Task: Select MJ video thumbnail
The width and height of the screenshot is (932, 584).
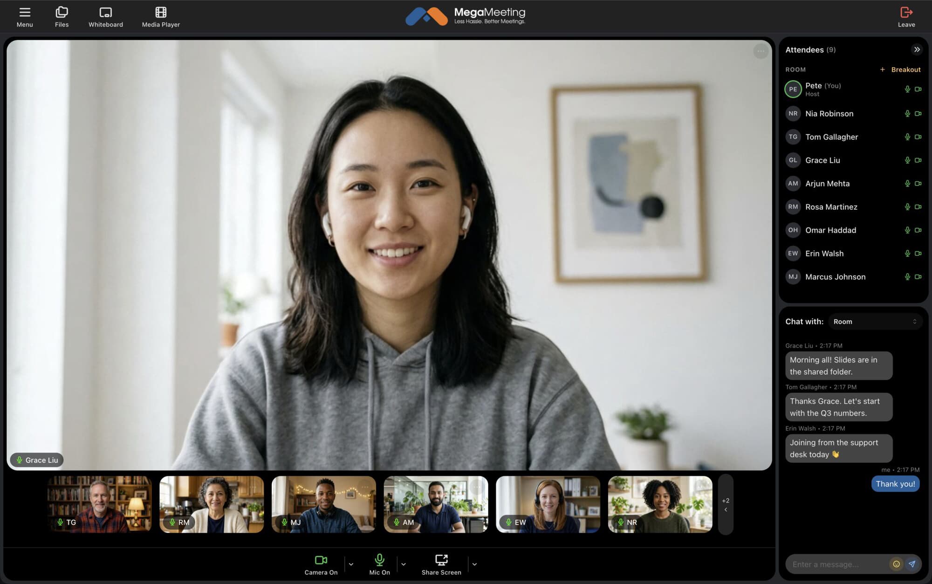Action: [324, 504]
